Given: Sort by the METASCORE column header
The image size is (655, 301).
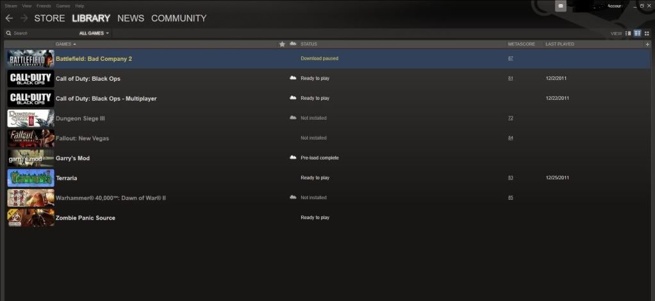Looking at the screenshot, I should tap(521, 44).
